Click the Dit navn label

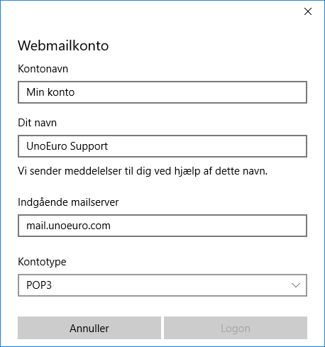(38, 123)
